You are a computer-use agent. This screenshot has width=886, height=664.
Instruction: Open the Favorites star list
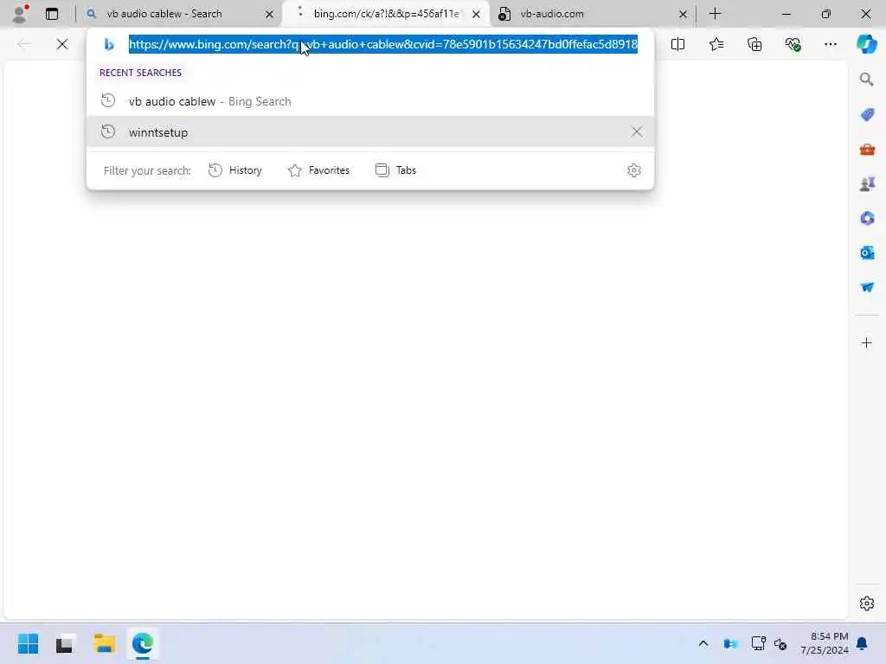(716, 44)
